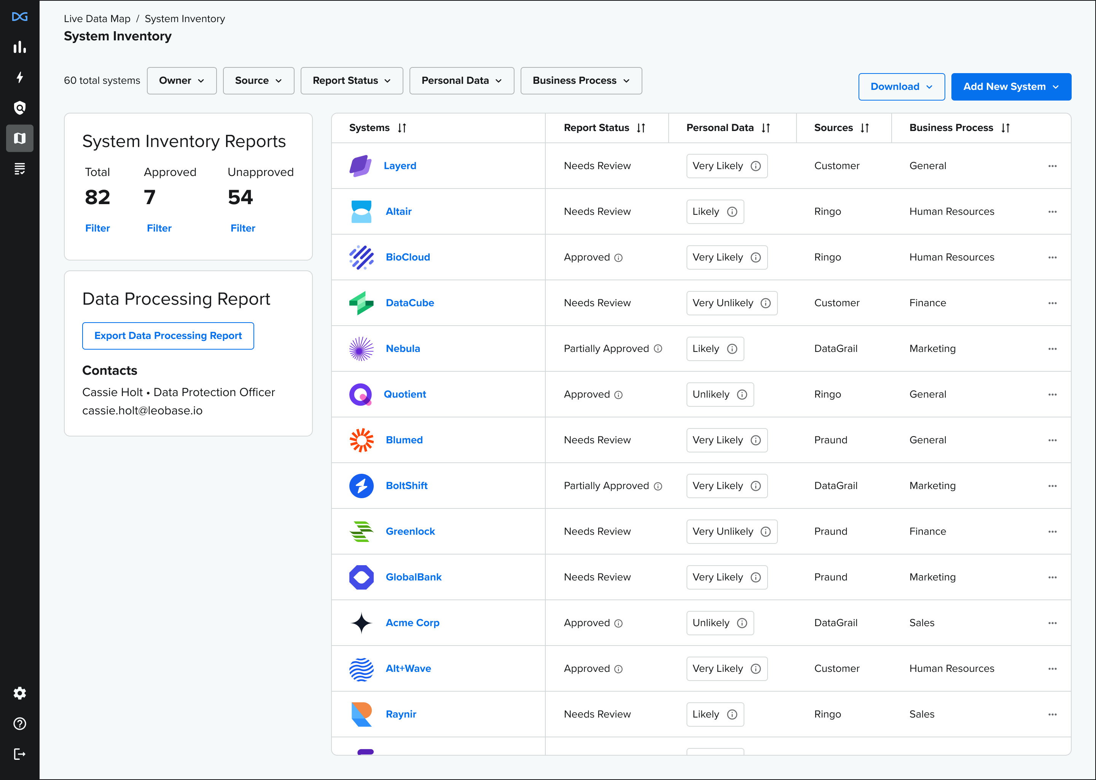The image size is (1096, 780).
Task: Click the DataGrail logo at top left
Action: pos(20,17)
